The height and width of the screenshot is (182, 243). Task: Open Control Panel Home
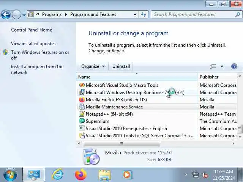[x=32, y=30]
